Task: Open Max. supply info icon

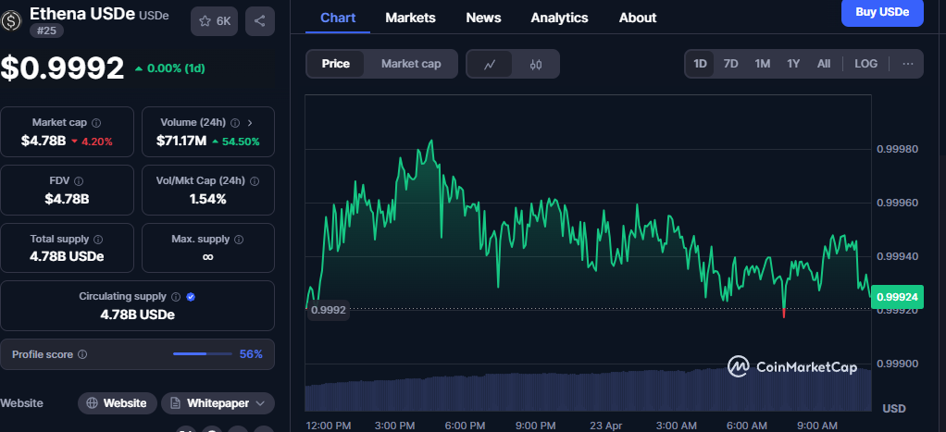Action: pyautogui.click(x=239, y=240)
